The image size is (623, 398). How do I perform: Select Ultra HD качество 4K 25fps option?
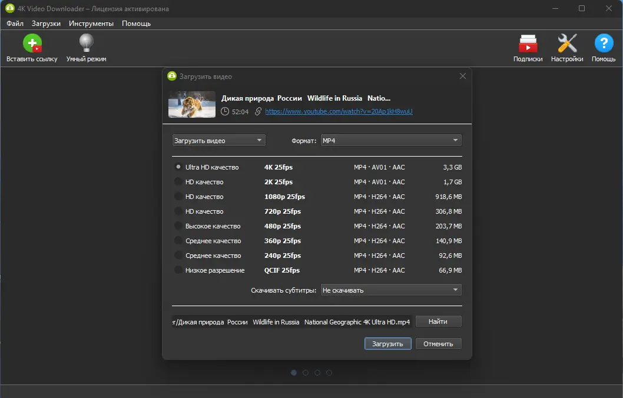[178, 167]
